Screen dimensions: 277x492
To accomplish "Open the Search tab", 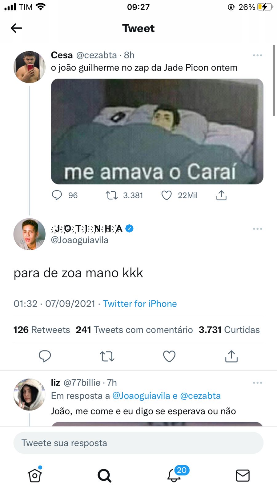I will 104,475.
